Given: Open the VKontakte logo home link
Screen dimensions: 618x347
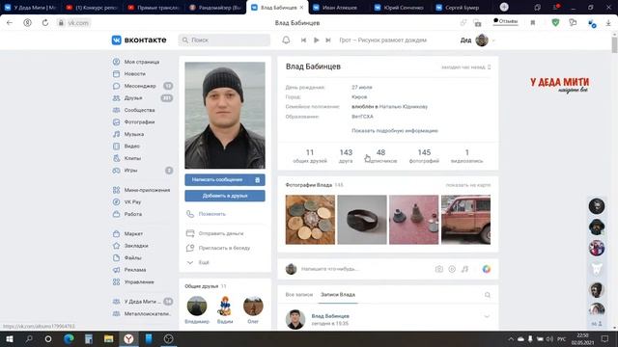Looking at the screenshot, I should (x=139, y=40).
